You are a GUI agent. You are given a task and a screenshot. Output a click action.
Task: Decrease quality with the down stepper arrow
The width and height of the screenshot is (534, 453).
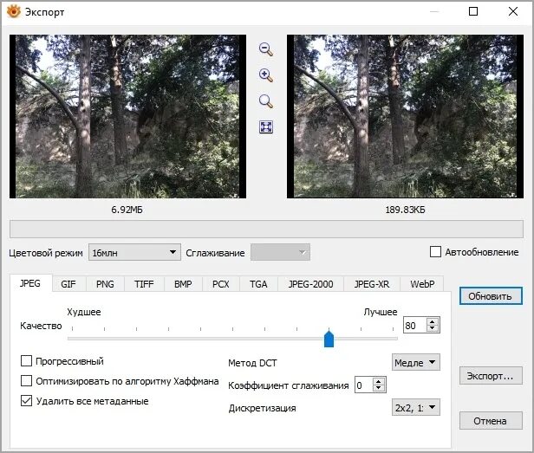coord(433,329)
